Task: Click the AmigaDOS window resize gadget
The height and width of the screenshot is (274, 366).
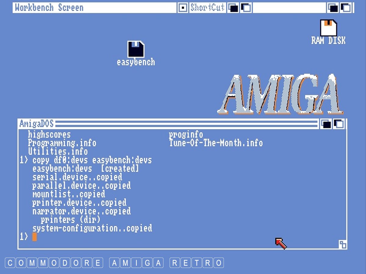Action: tap(343, 244)
